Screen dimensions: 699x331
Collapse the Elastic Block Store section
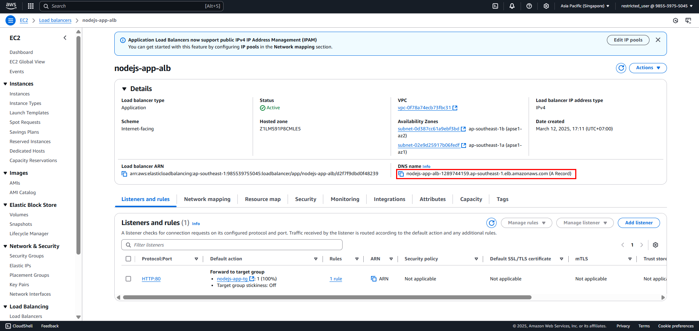pyautogui.click(x=5, y=205)
